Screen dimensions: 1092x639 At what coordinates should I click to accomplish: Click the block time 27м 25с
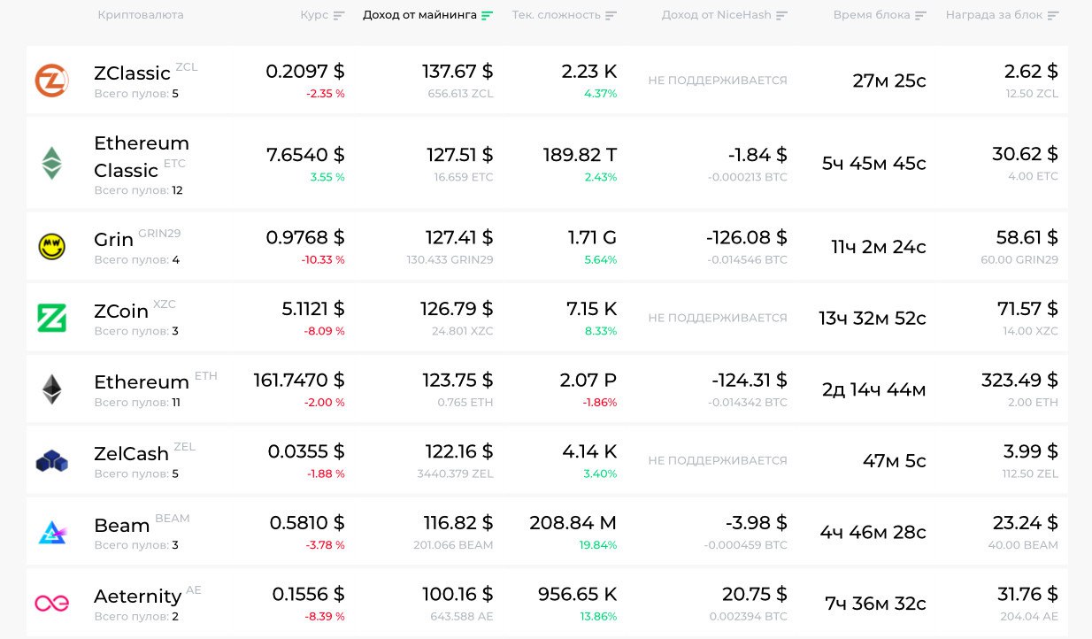[889, 81]
